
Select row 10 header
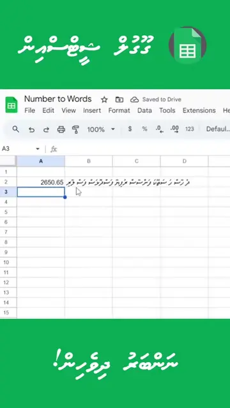(x=8, y=262)
